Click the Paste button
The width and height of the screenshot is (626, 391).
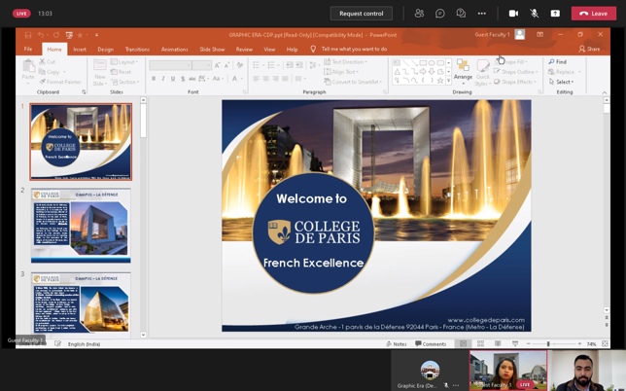pyautogui.click(x=28, y=70)
